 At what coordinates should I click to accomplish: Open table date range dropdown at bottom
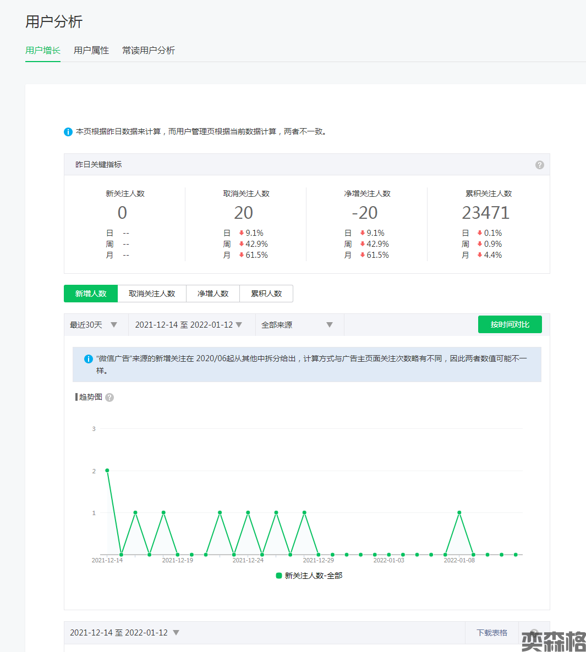pyautogui.click(x=124, y=633)
